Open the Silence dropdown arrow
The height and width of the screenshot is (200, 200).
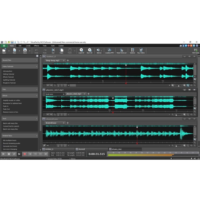pos(101,50)
